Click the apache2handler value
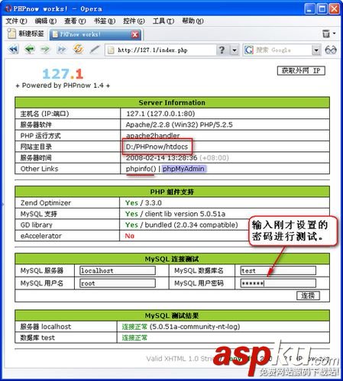The height and width of the screenshot is (381, 343). [153, 136]
